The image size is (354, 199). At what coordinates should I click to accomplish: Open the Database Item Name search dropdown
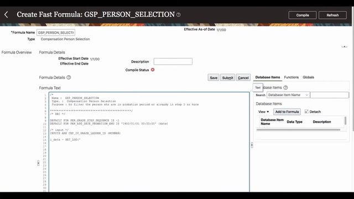click(x=288, y=95)
